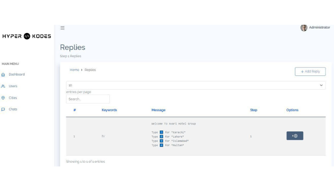Viewport: 334px width, 191px height.
Task: Sort table by Step column
Action: click(253, 110)
